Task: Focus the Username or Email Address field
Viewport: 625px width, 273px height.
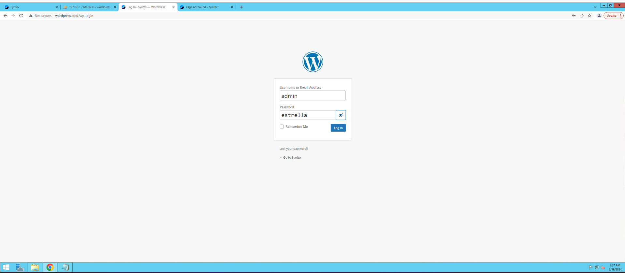Action: [x=312, y=95]
